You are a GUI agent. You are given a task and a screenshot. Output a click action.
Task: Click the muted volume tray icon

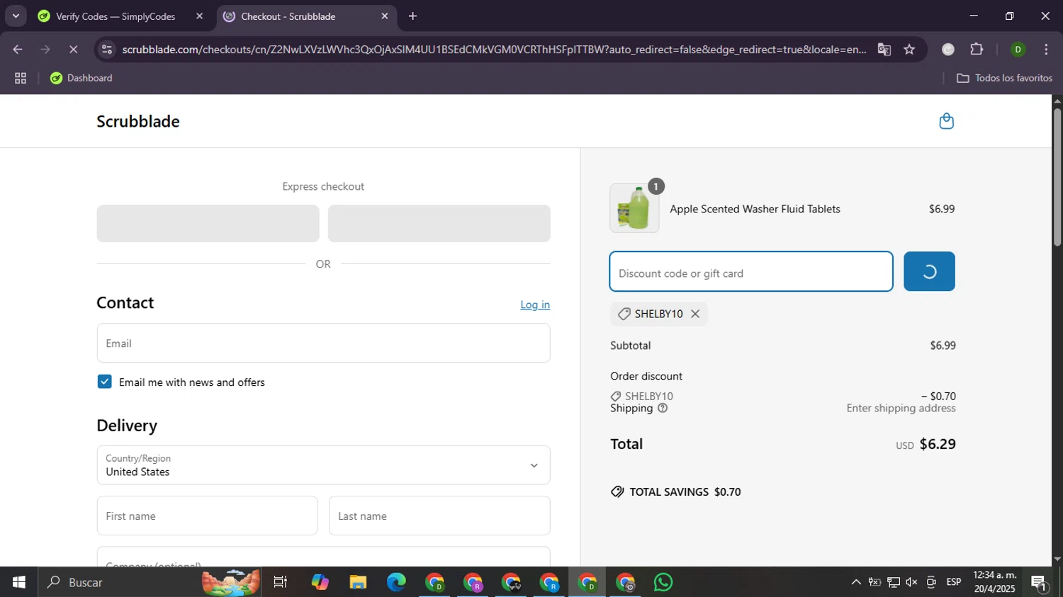912,582
